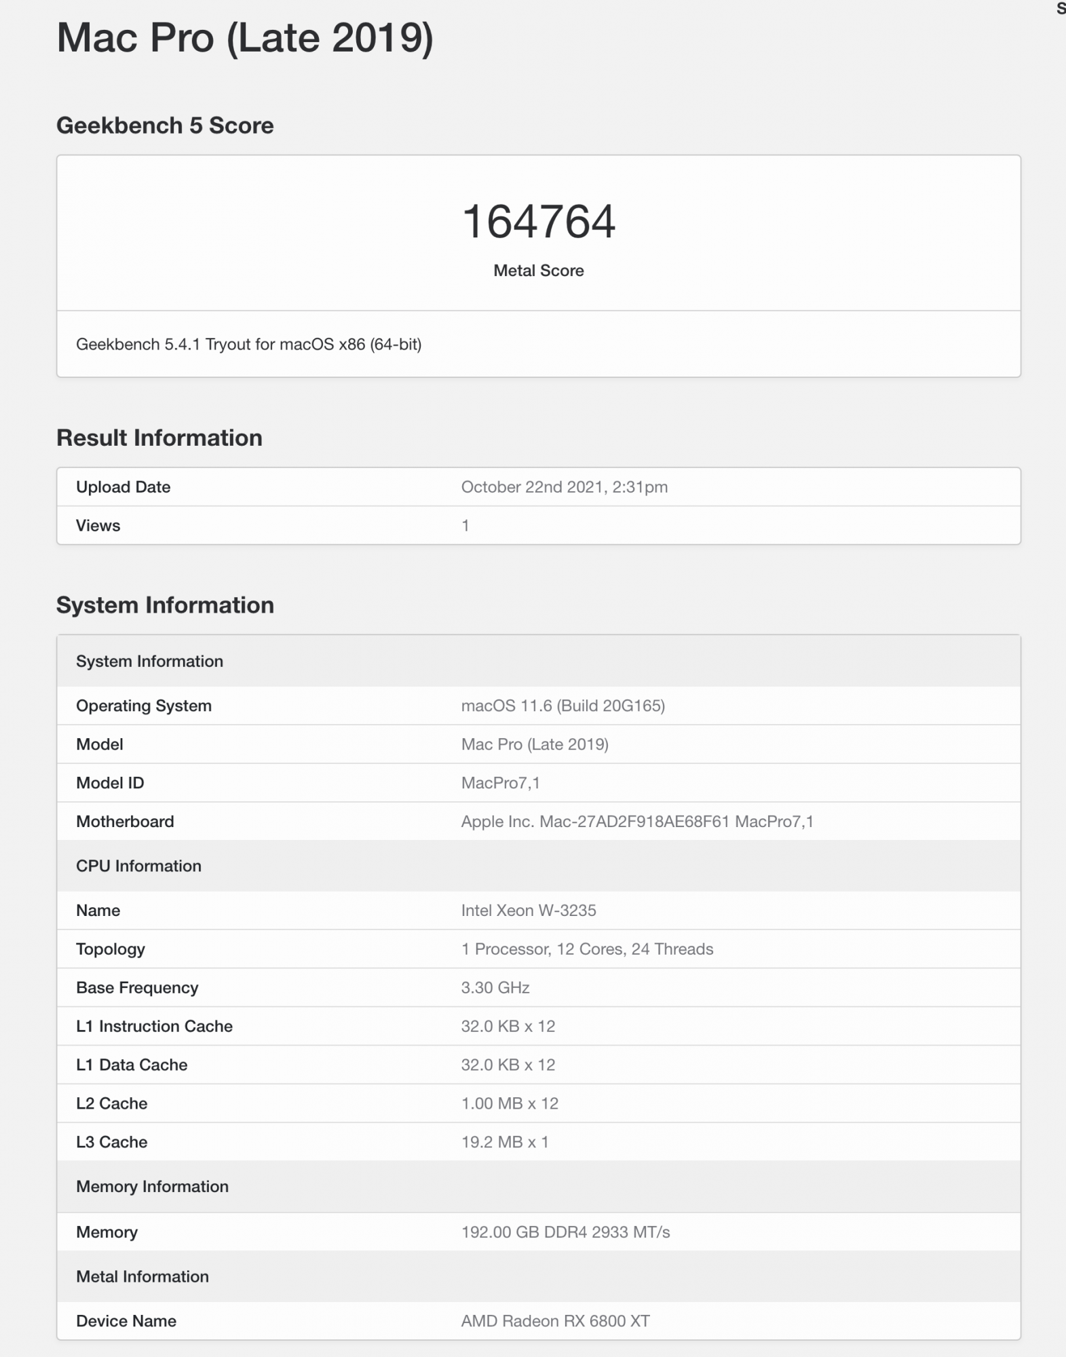
Task: Select the 164764 Metal Score number
Action: click(539, 221)
